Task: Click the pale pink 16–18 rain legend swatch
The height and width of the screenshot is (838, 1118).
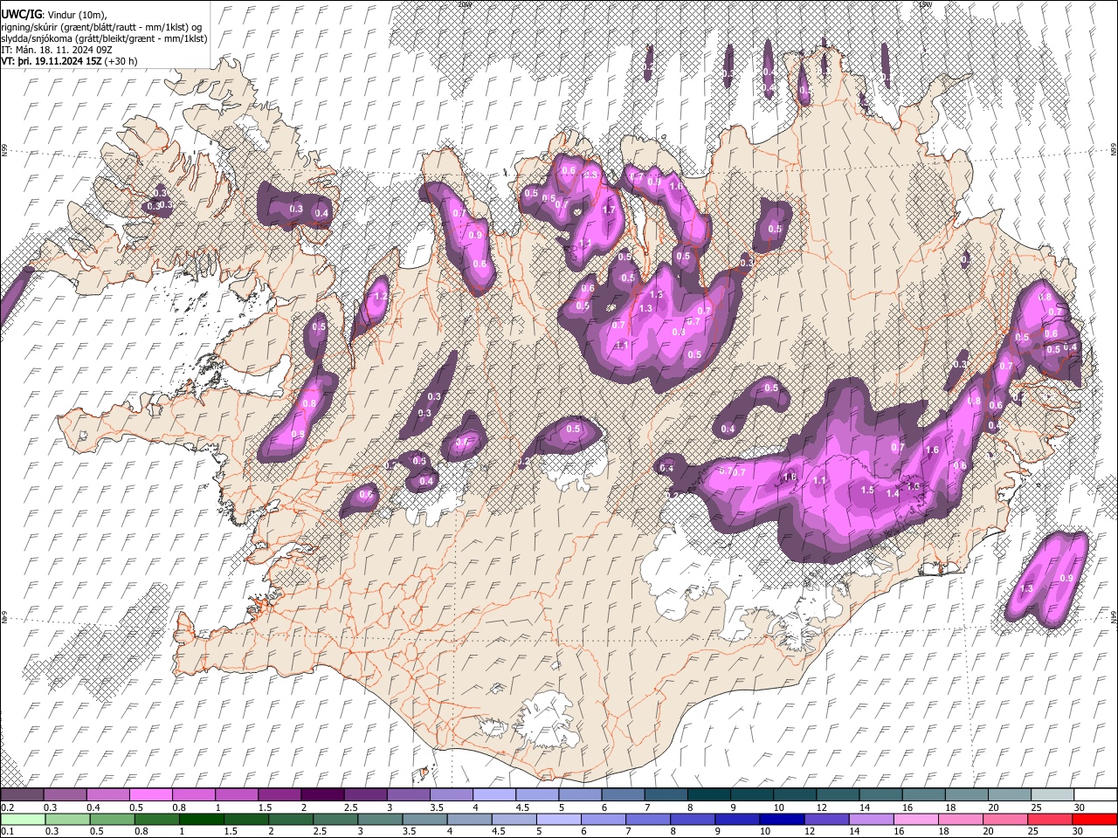Action: click(914, 819)
